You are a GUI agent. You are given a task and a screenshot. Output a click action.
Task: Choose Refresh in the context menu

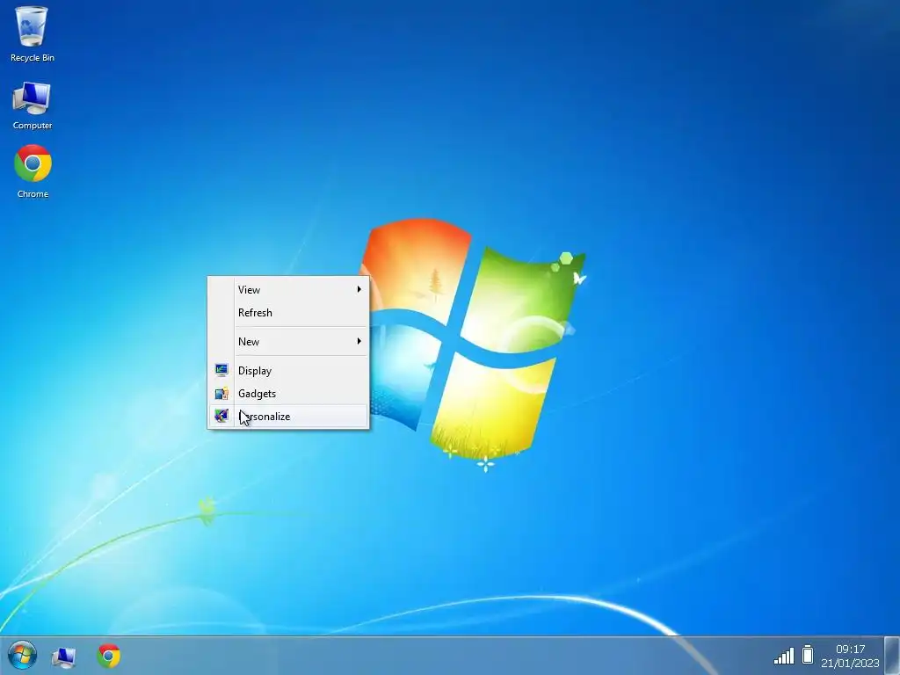(x=288, y=313)
